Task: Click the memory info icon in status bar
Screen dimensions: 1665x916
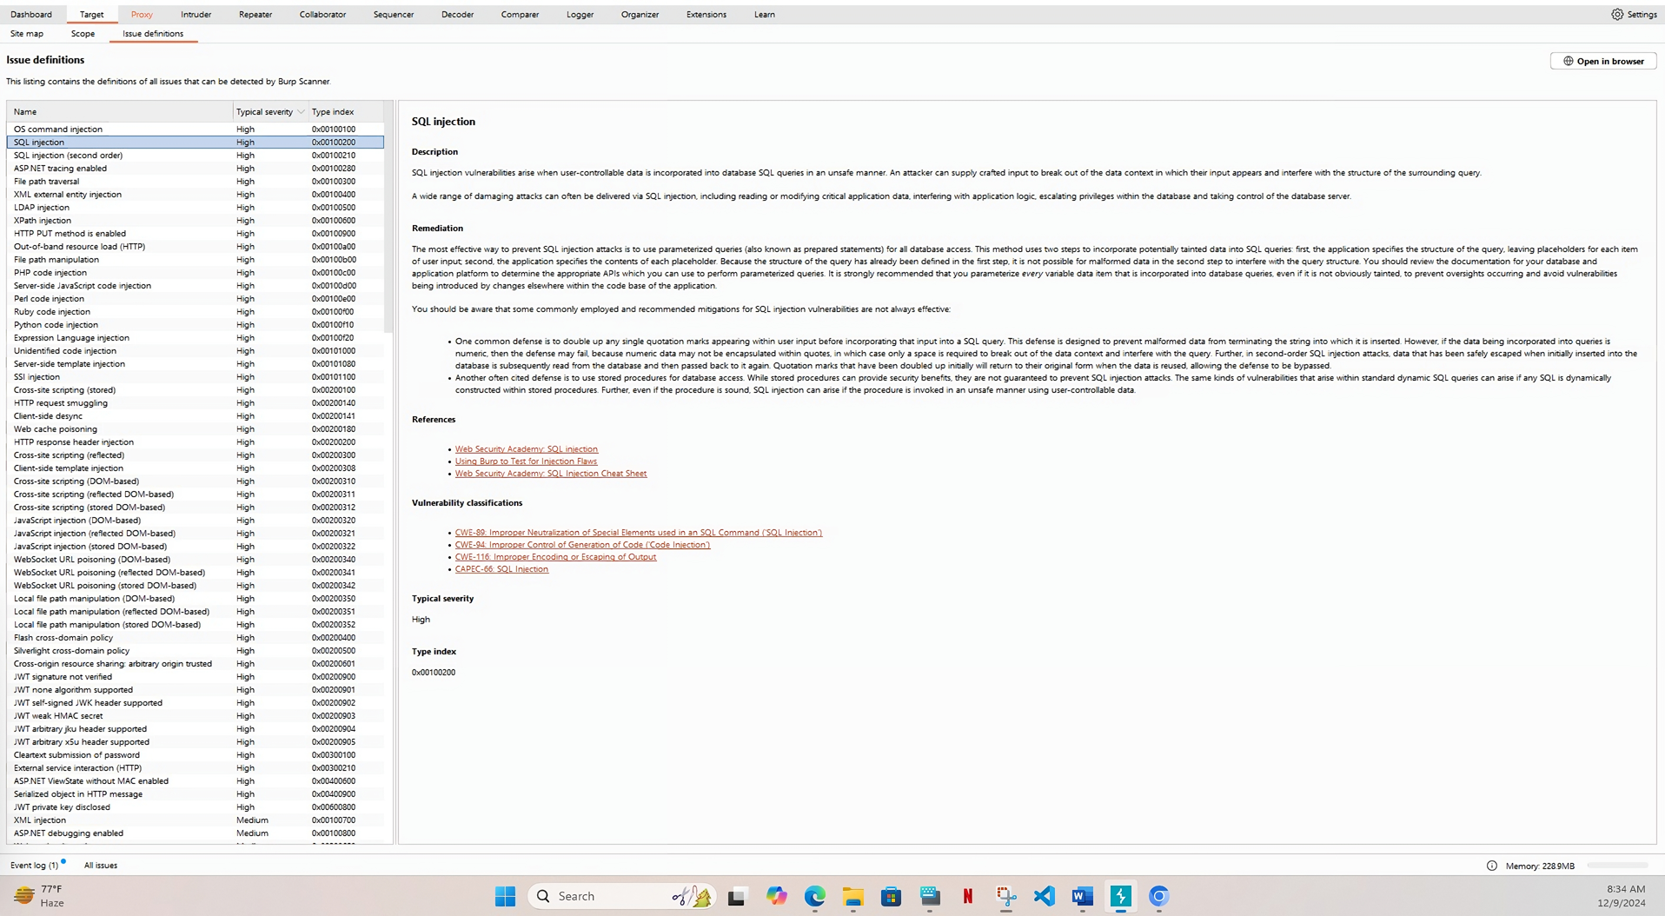Action: (x=1491, y=866)
